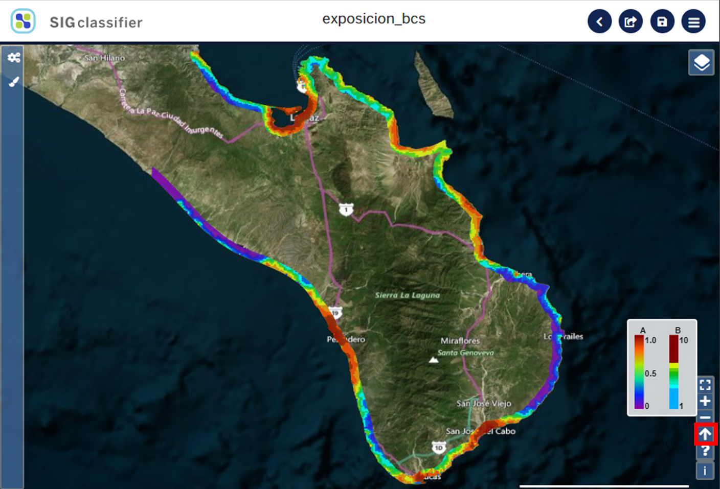720x489 pixels.
Task: Open help with the question mark button
Action: (705, 451)
